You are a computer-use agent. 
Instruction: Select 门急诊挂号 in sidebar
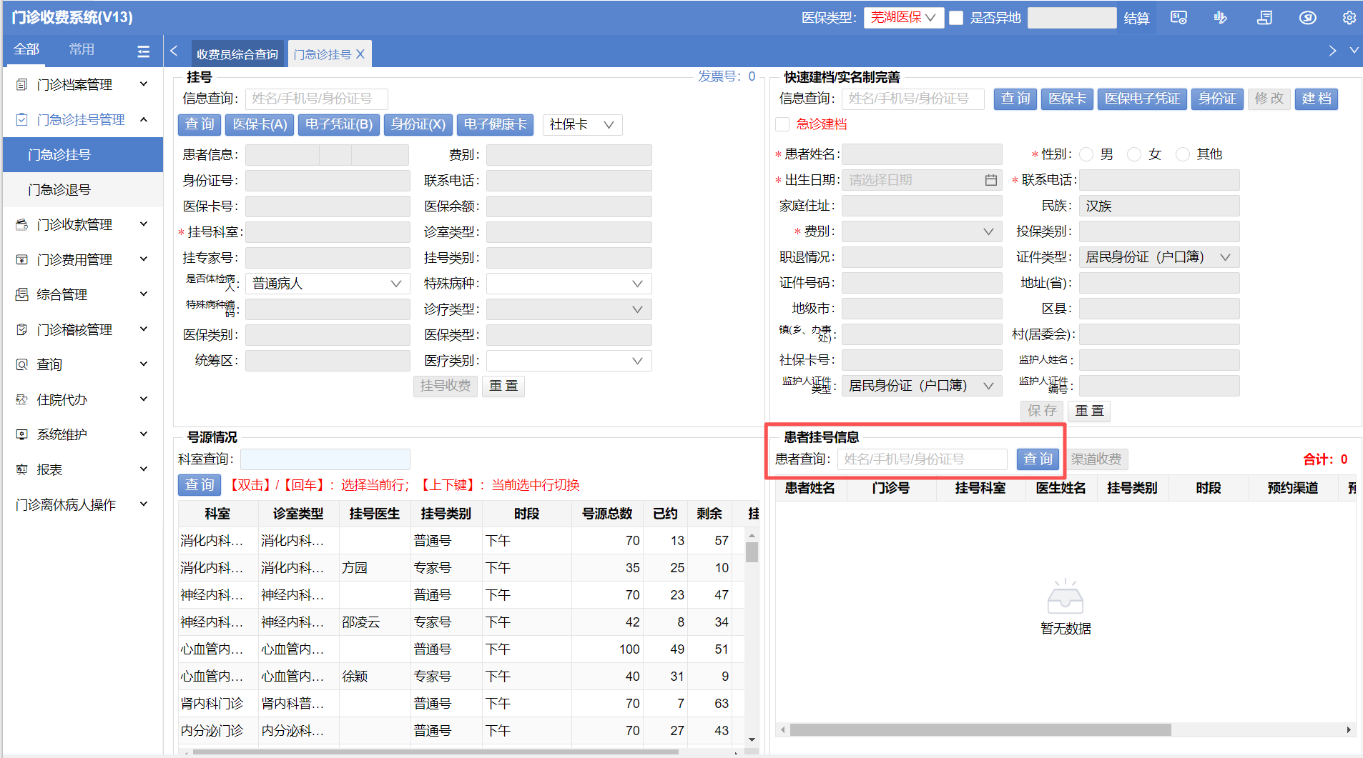point(83,155)
